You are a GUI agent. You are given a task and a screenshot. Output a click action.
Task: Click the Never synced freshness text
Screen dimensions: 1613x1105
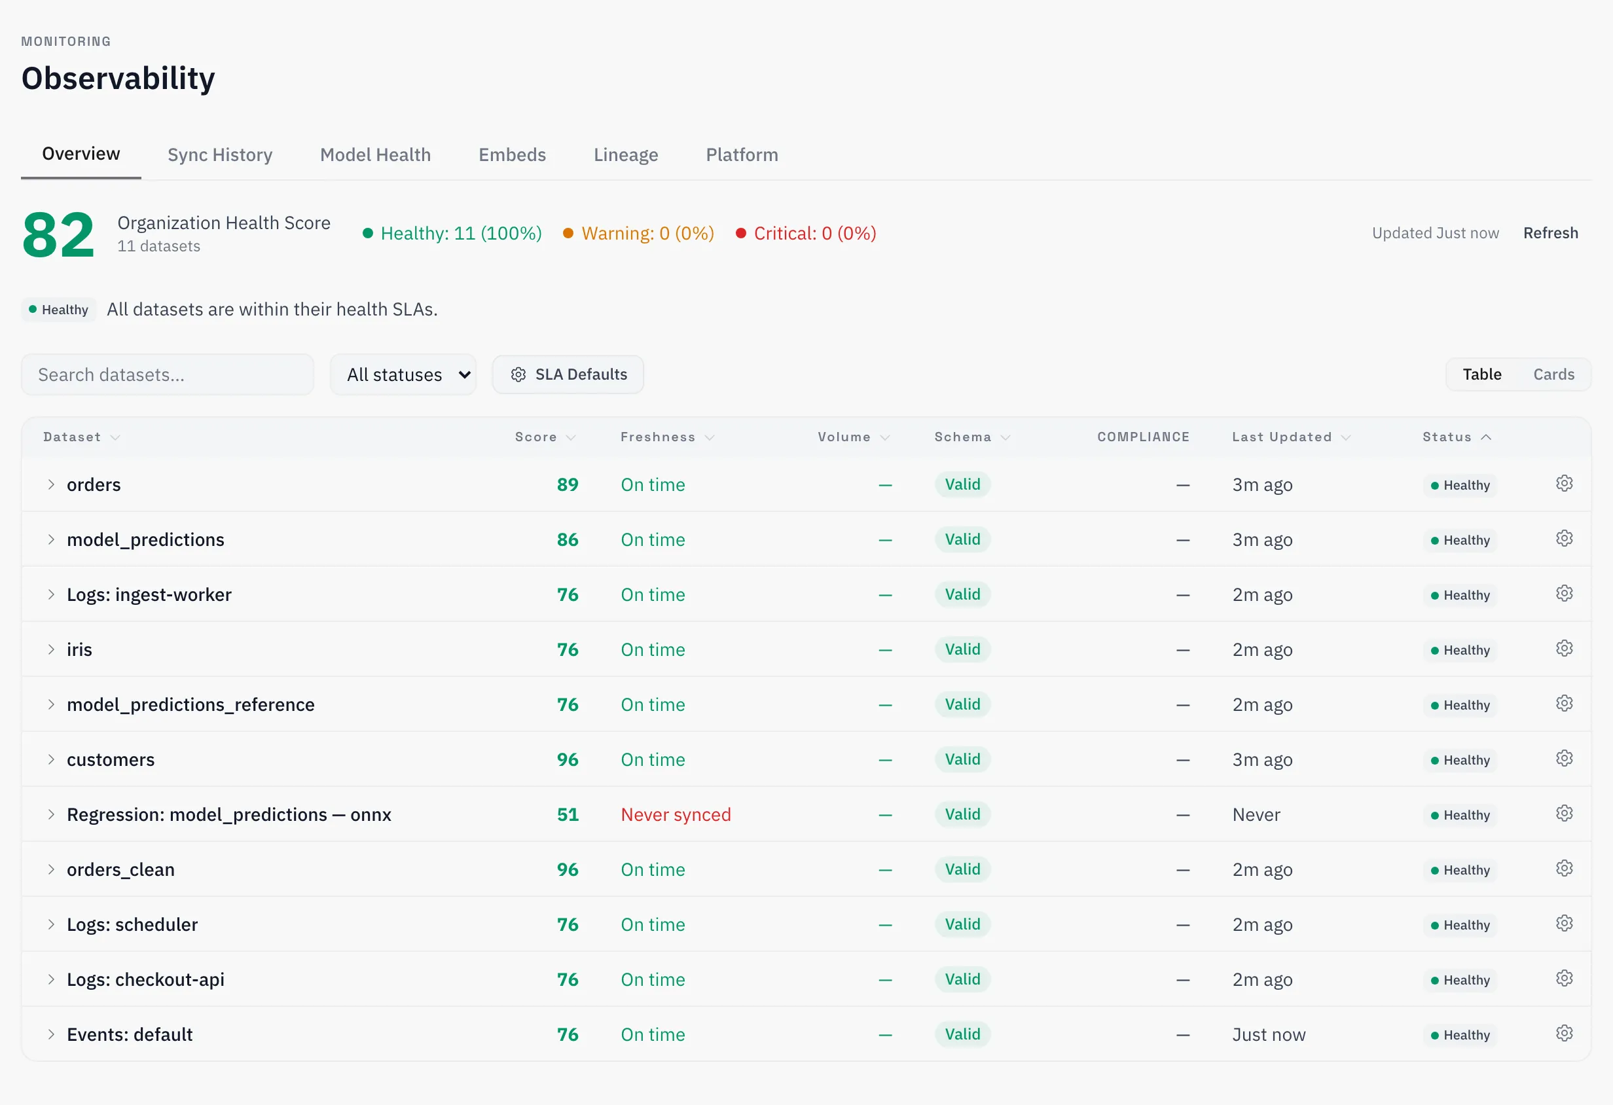676,815
